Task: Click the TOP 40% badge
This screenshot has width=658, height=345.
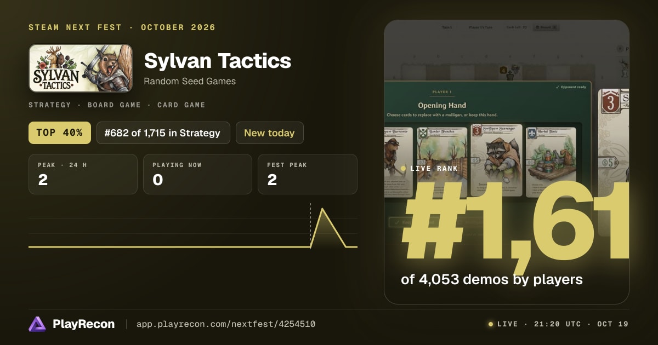Action: coord(60,133)
